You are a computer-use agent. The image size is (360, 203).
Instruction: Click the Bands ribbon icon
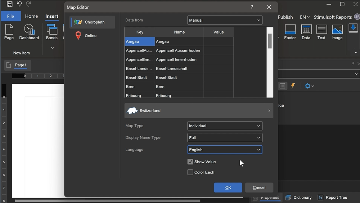tap(52, 32)
